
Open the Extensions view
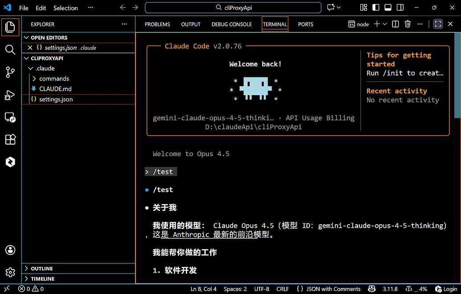point(10,140)
